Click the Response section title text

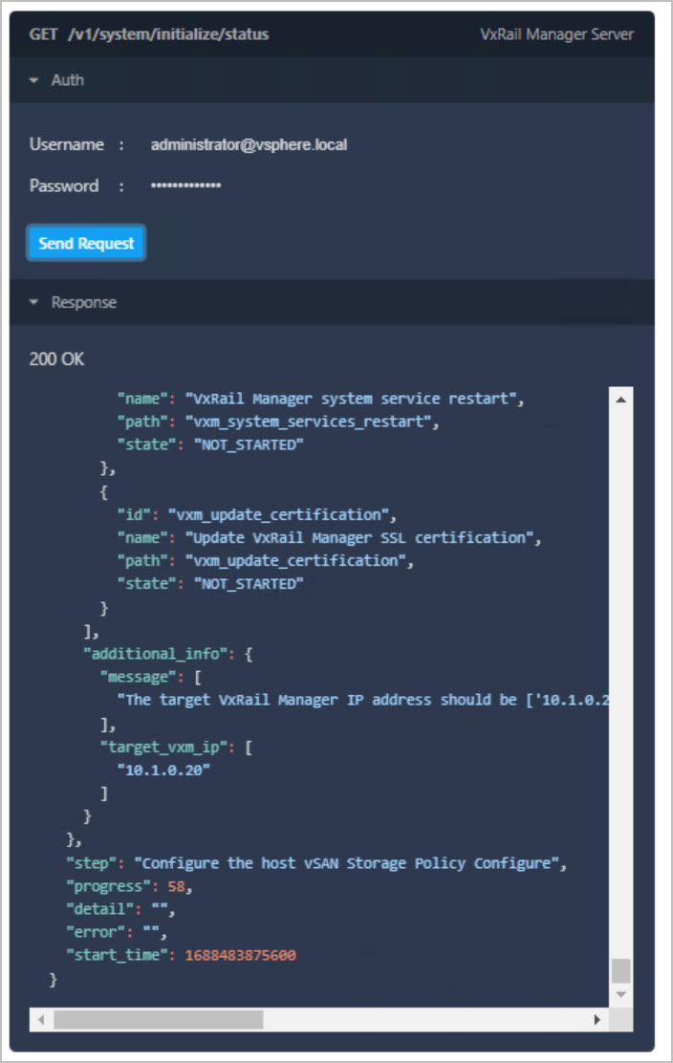point(84,302)
